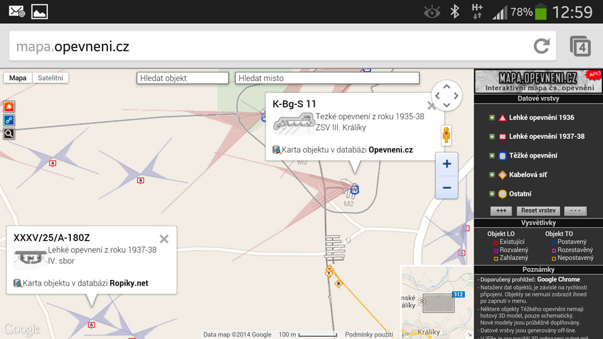Select the Mapa map view
The image size is (603, 339).
click(18, 78)
